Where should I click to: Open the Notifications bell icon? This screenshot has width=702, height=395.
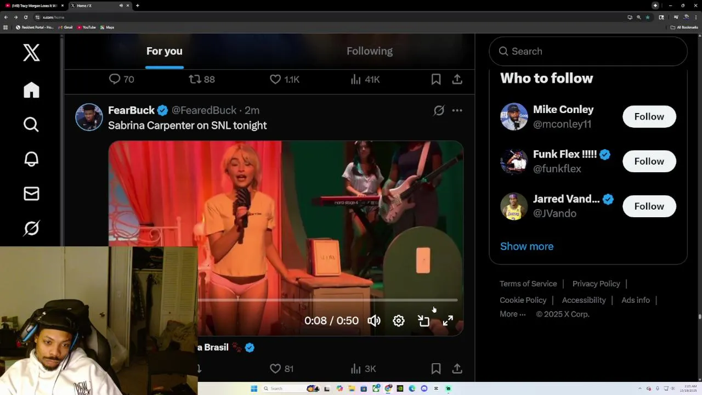pyautogui.click(x=31, y=159)
